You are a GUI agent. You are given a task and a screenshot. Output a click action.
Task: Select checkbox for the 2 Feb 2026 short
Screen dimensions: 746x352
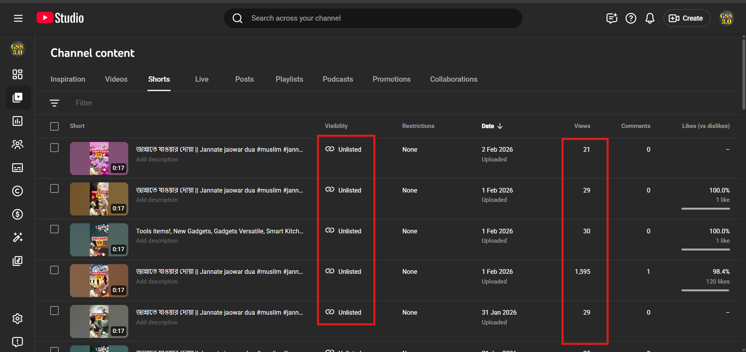coord(54,148)
